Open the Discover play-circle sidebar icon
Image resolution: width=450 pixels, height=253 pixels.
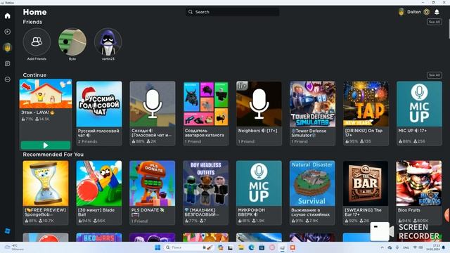(x=8, y=32)
